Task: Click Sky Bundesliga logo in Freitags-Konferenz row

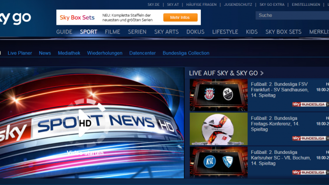Action: pyautogui.click(x=311, y=138)
